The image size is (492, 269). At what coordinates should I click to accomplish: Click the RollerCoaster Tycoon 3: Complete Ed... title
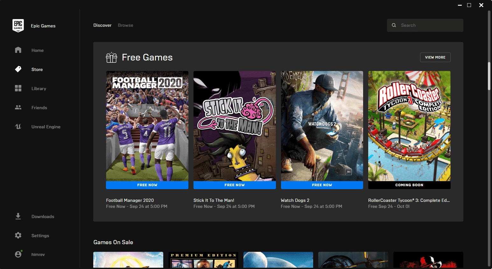tap(409, 200)
